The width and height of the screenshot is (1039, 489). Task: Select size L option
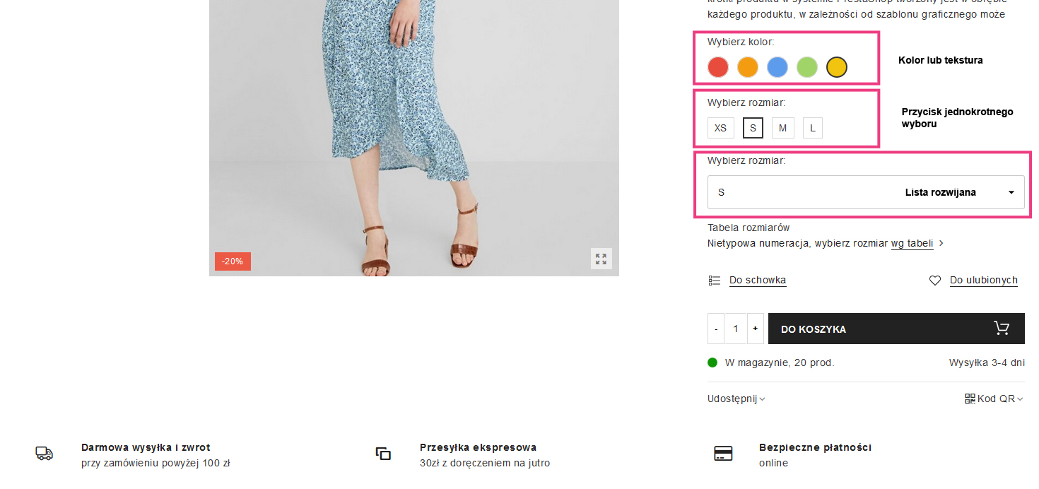pos(813,128)
